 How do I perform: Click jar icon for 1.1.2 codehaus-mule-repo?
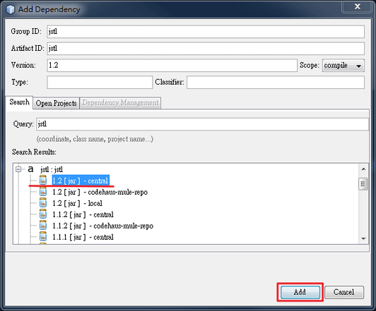(43, 226)
